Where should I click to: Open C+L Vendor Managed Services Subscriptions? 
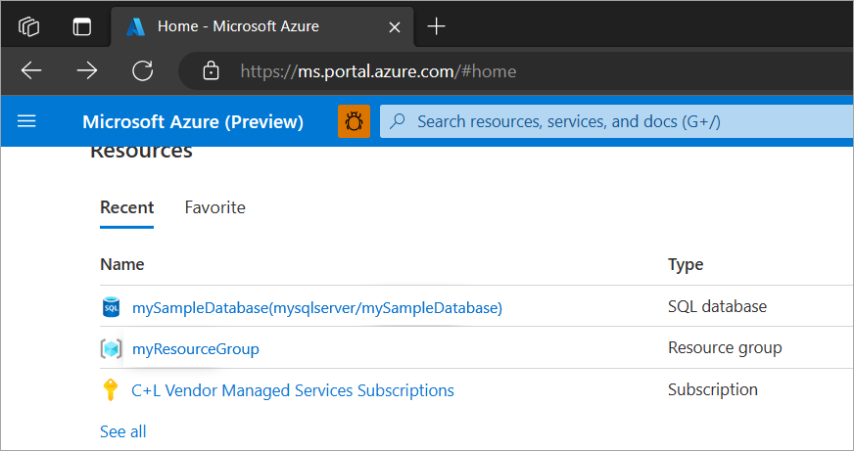293,390
